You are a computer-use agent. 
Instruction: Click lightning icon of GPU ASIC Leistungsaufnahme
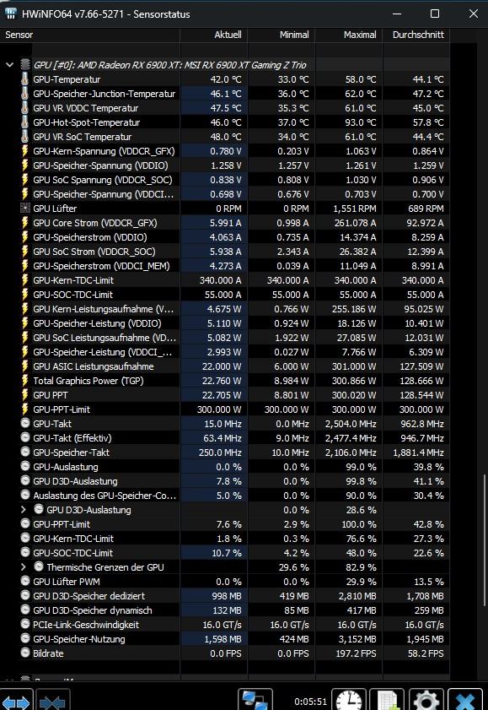25,366
